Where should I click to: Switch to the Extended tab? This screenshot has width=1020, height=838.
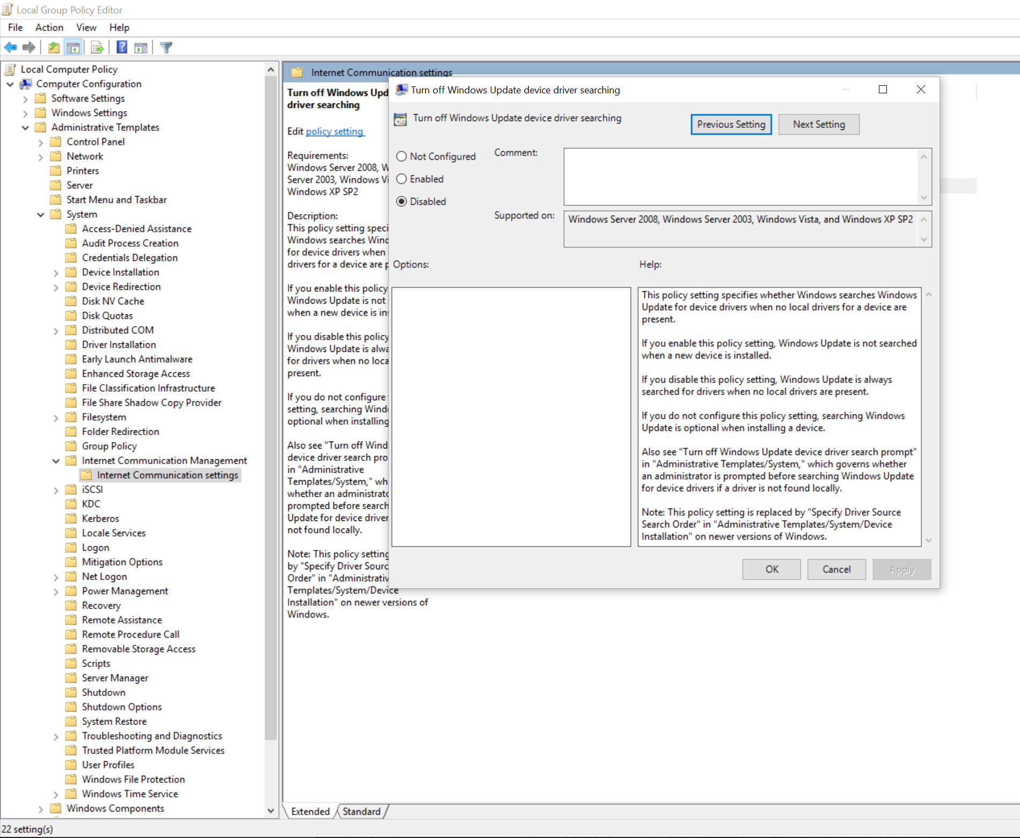pyautogui.click(x=311, y=811)
